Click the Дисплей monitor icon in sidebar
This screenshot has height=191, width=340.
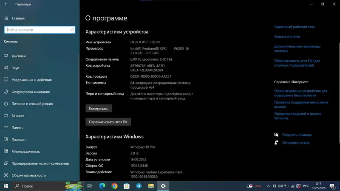click(6, 56)
